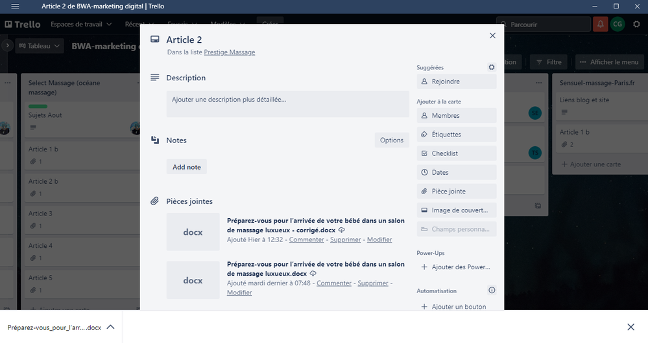648x343 pixels.
Task: Click cloud icon beside massage luxueux.docx
Action: 313,274
